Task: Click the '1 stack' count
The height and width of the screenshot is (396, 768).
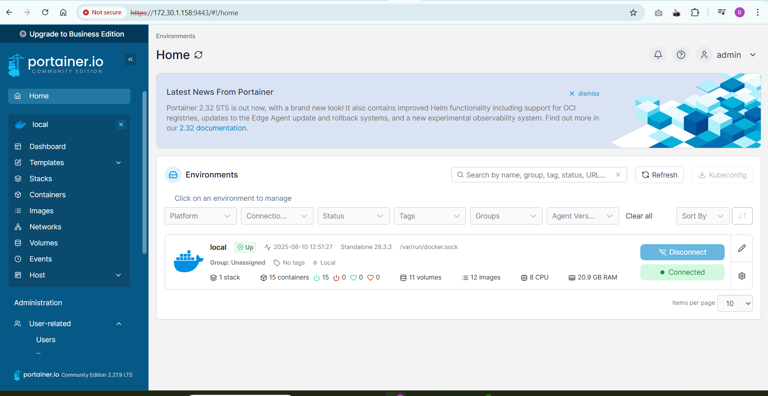Action: (x=225, y=278)
